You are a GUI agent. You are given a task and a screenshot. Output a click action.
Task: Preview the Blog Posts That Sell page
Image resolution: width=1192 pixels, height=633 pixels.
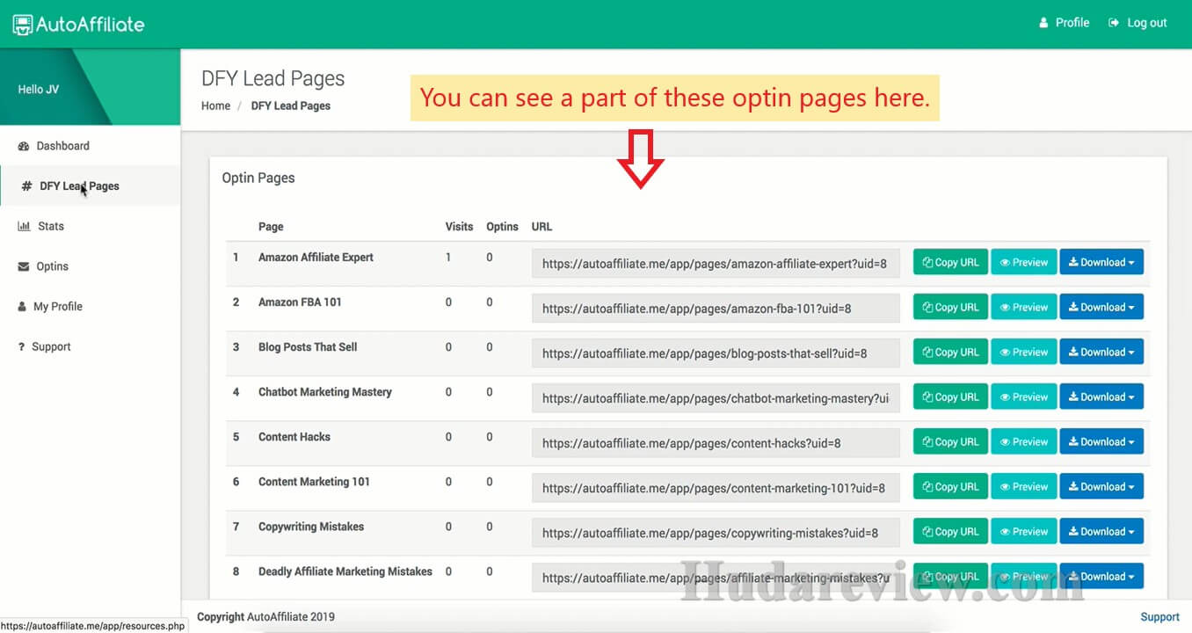1024,352
